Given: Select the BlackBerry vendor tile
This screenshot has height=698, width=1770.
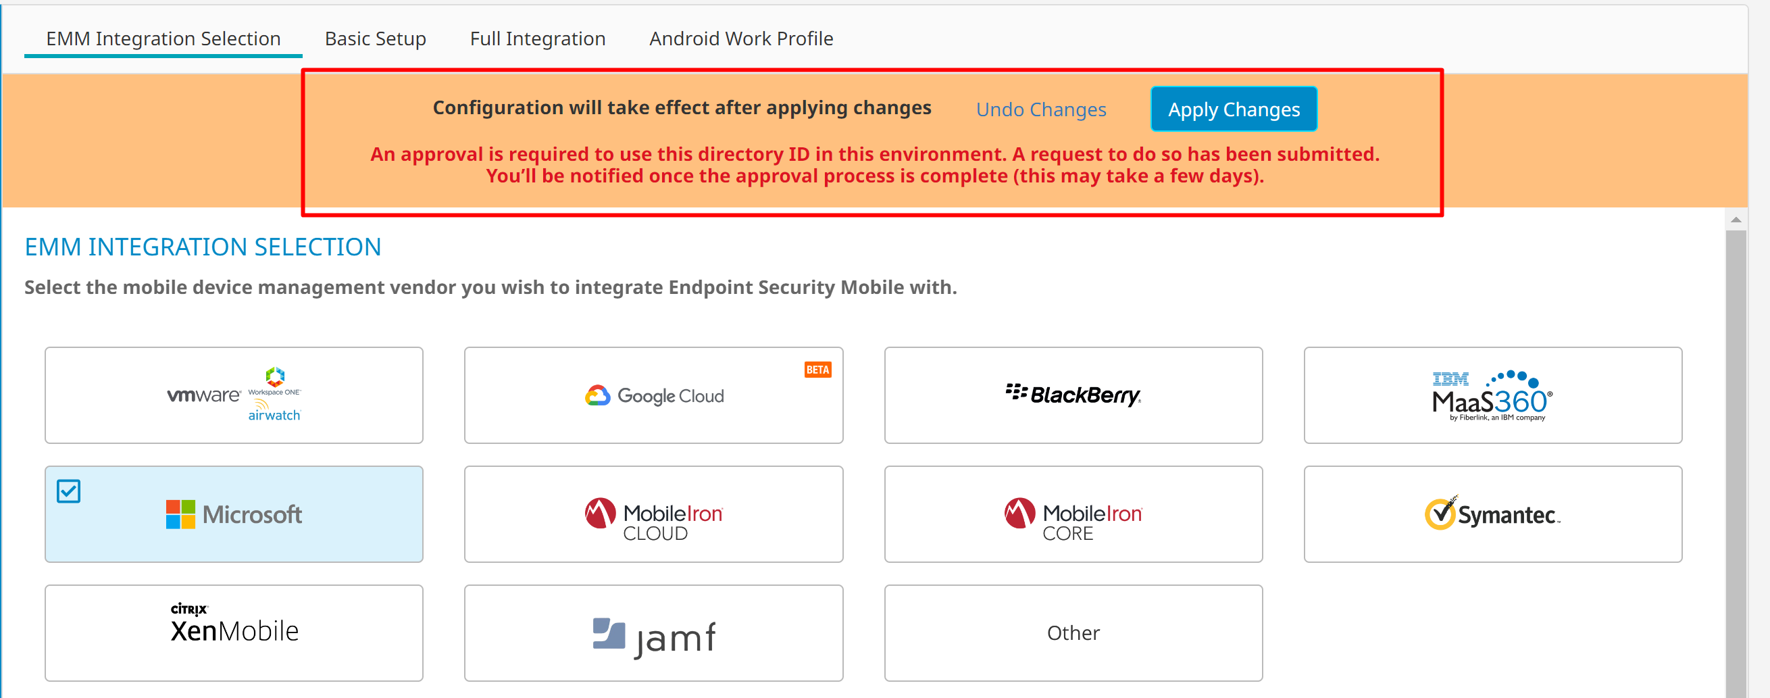Looking at the screenshot, I should [x=1073, y=395].
